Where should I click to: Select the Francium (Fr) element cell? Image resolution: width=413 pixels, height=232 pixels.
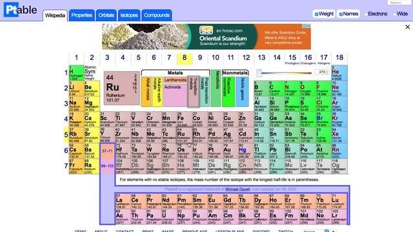[77, 166]
